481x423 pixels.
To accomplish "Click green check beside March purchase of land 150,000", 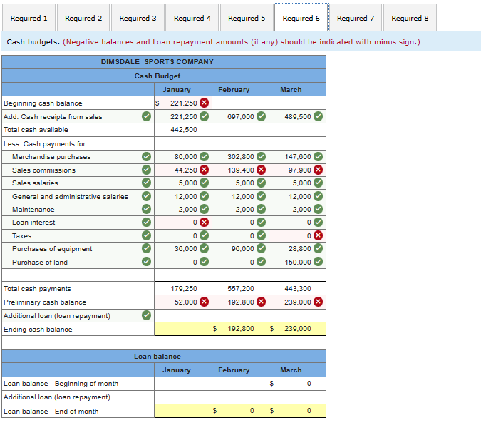I will point(318,262).
